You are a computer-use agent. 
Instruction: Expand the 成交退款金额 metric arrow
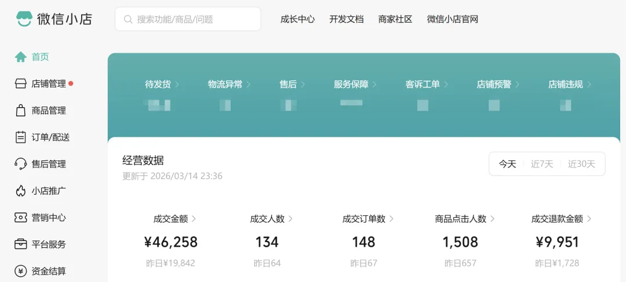[589, 219]
